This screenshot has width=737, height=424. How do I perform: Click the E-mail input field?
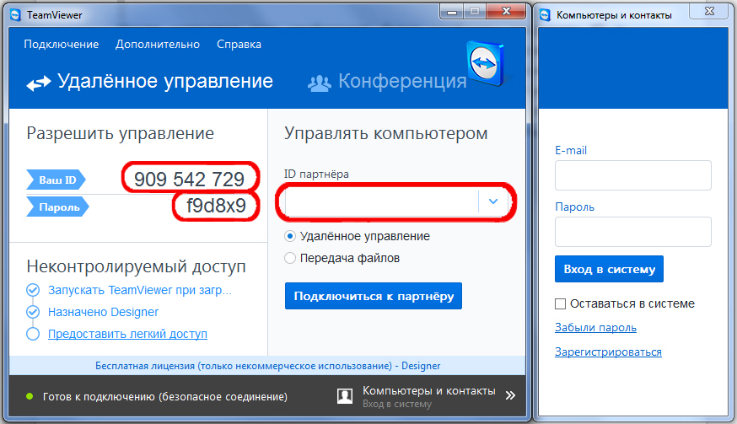tap(633, 175)
